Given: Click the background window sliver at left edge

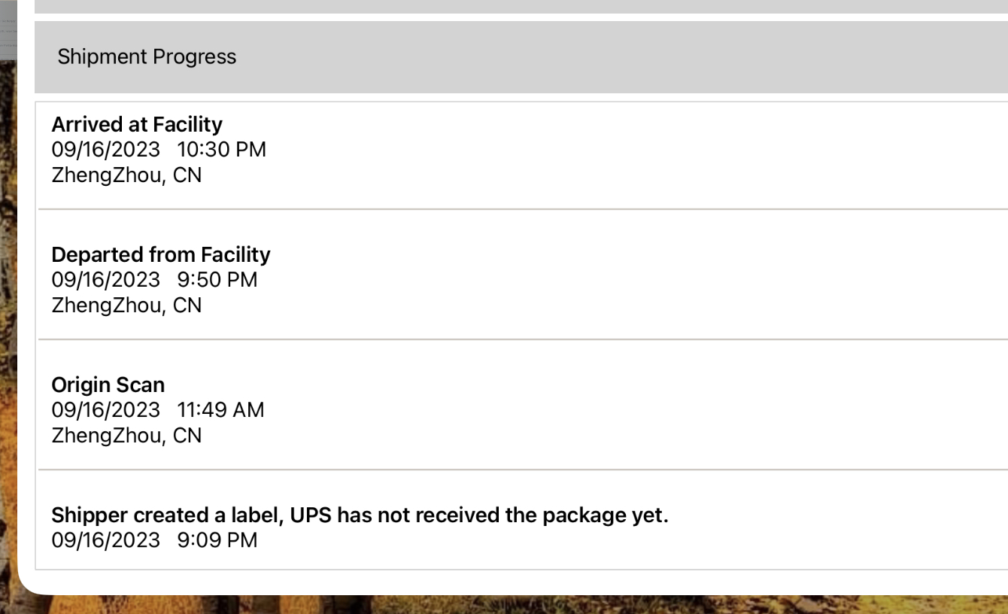Looking at the screenshot, I should [x=8, y=30].
